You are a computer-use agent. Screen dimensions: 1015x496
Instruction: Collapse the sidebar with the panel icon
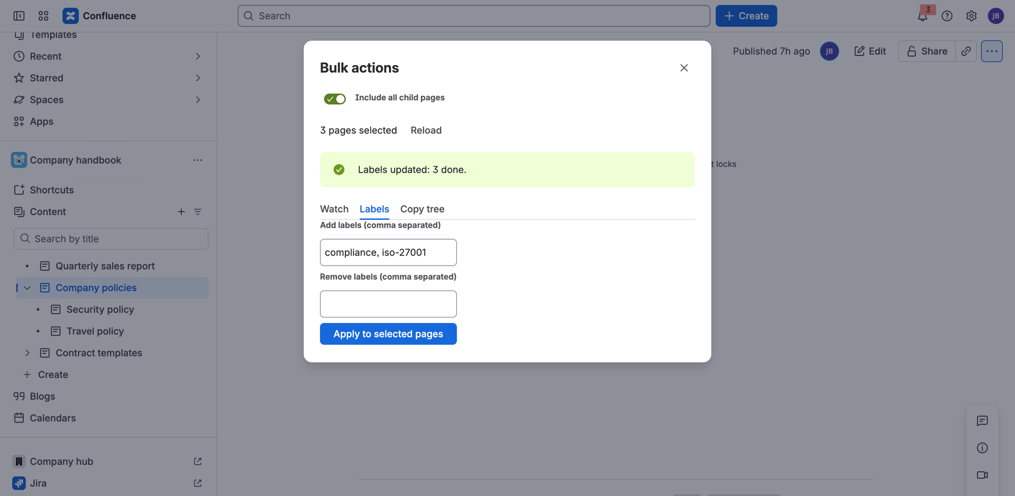pyautogui.click(x=19, y=16)
